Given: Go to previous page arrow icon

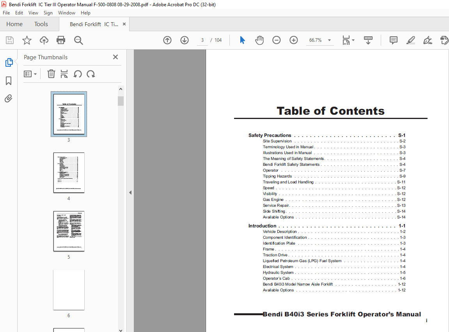Looking at the screenshot, I should click(167, 40).
